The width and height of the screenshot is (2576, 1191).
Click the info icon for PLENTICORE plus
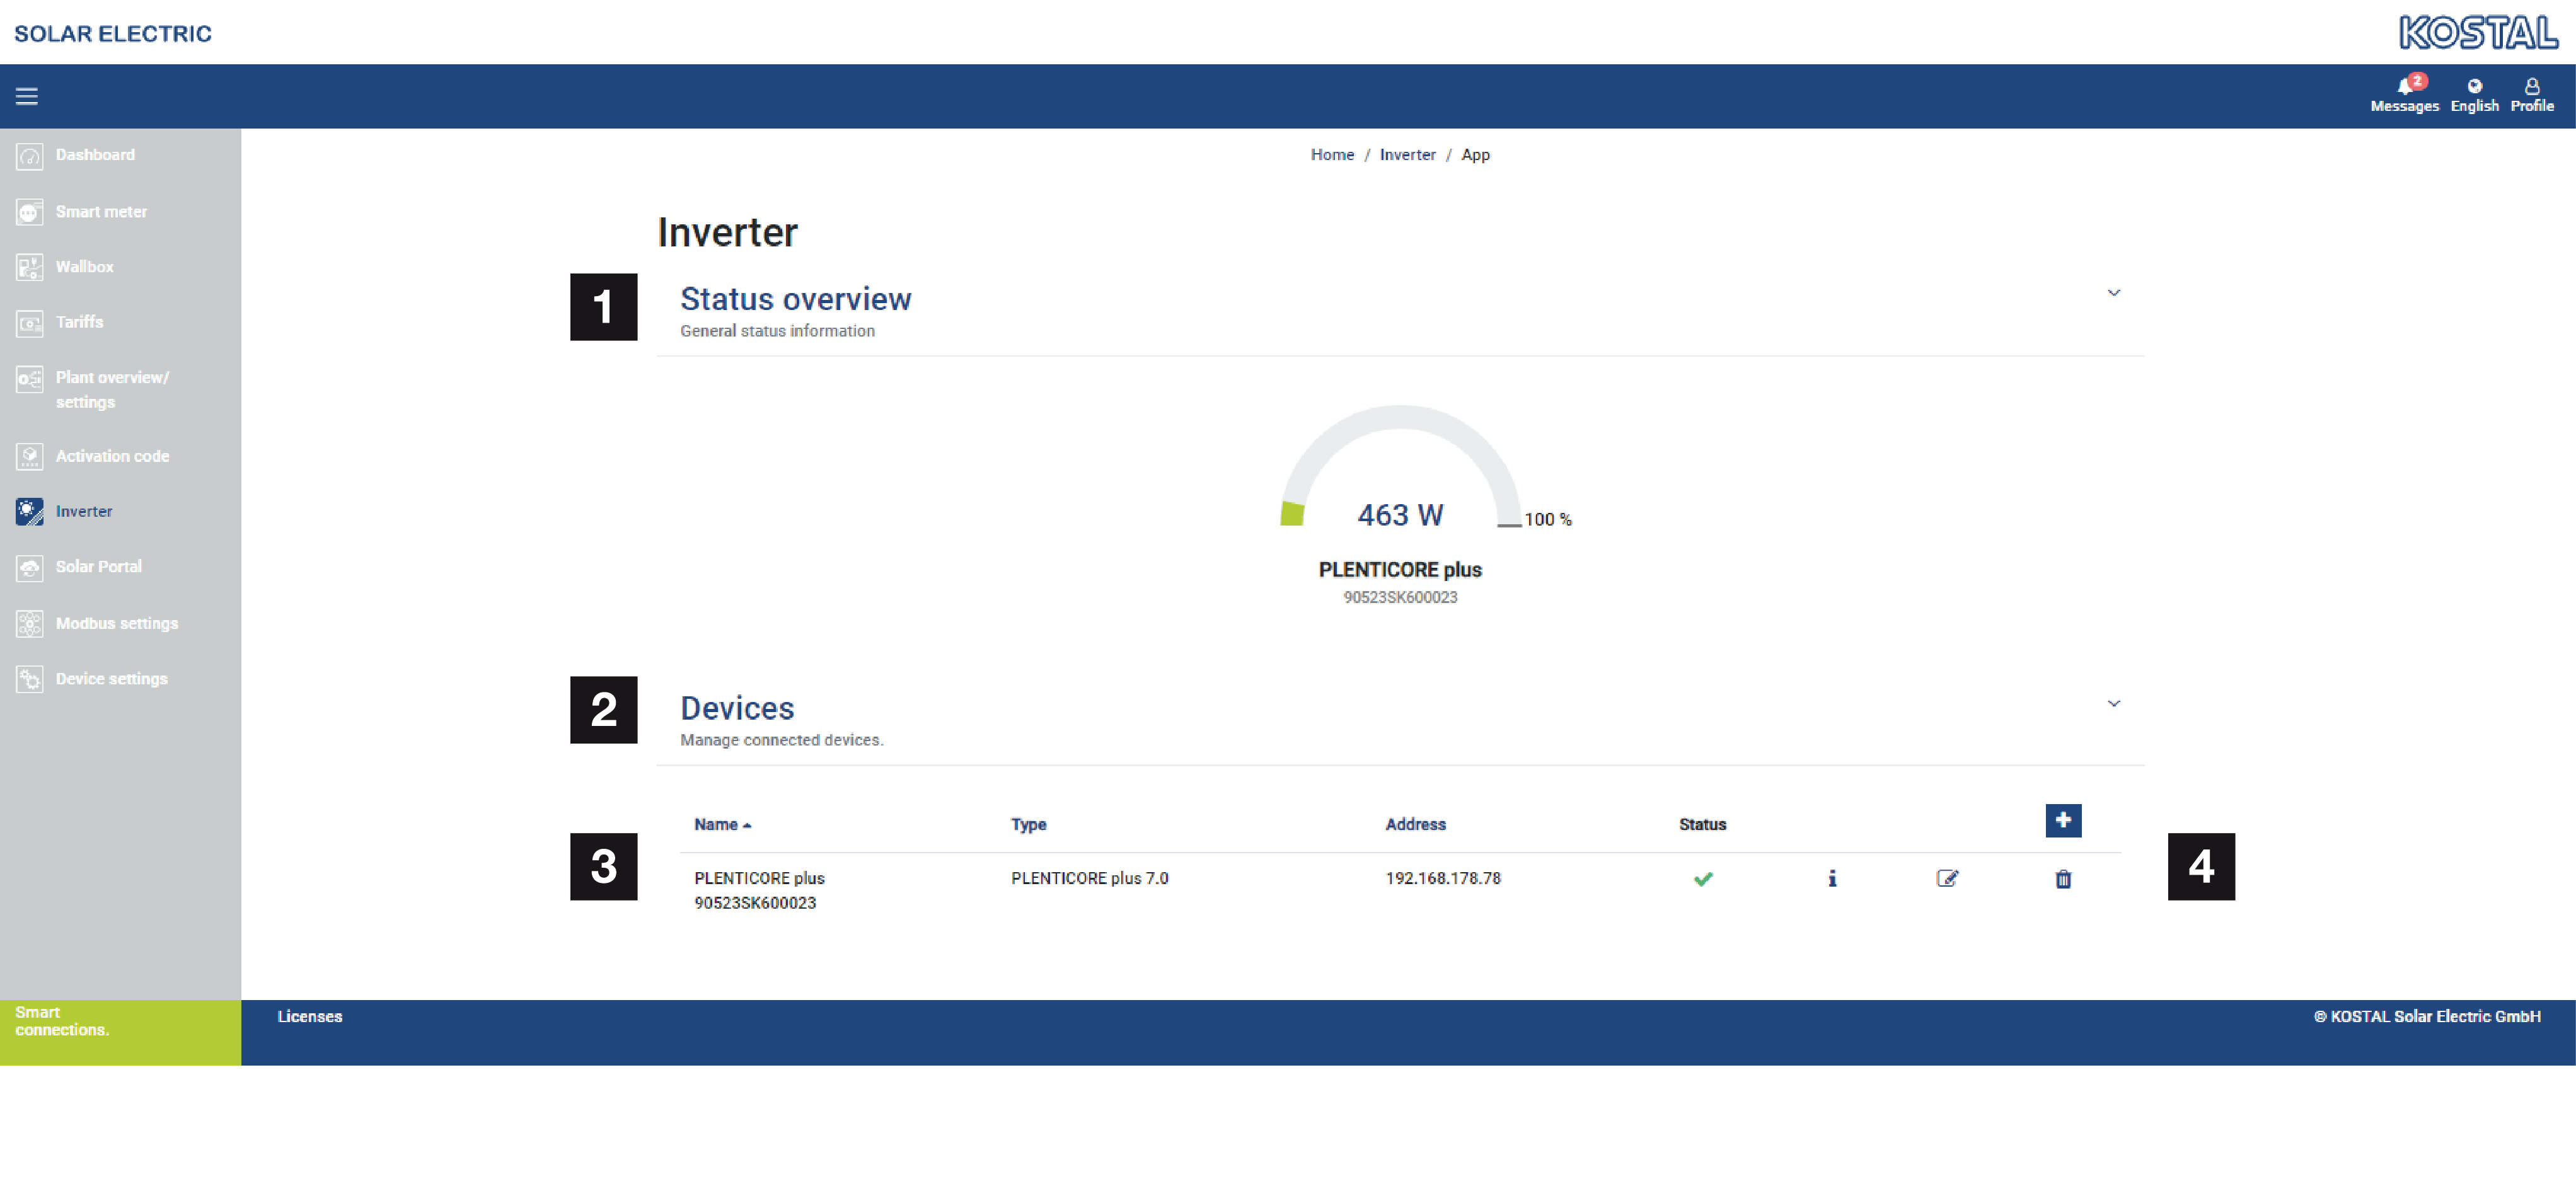pyautogui.click(x=1832, y=878)
